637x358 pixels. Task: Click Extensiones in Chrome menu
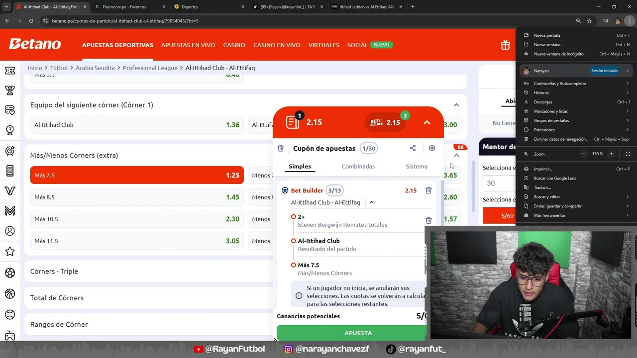tap(576, 130)
